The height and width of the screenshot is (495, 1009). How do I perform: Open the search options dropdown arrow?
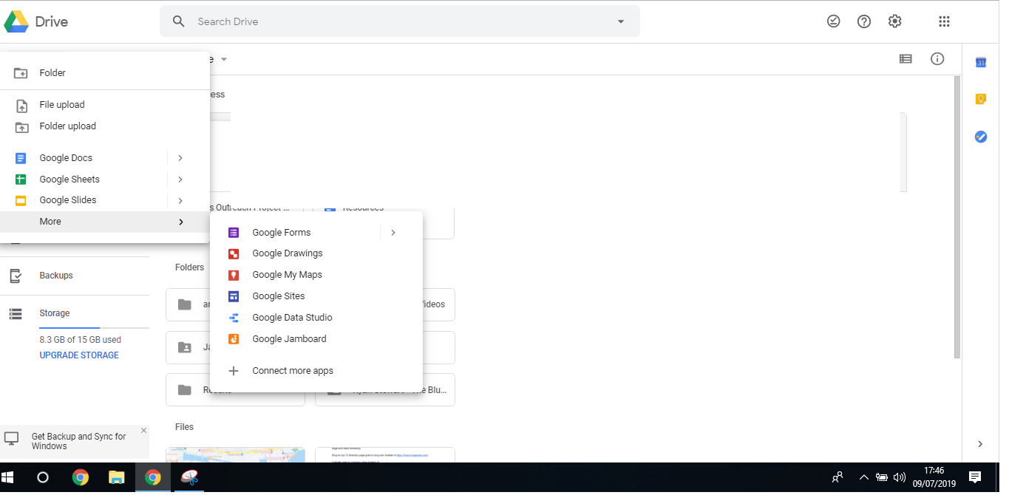point(621,21)
